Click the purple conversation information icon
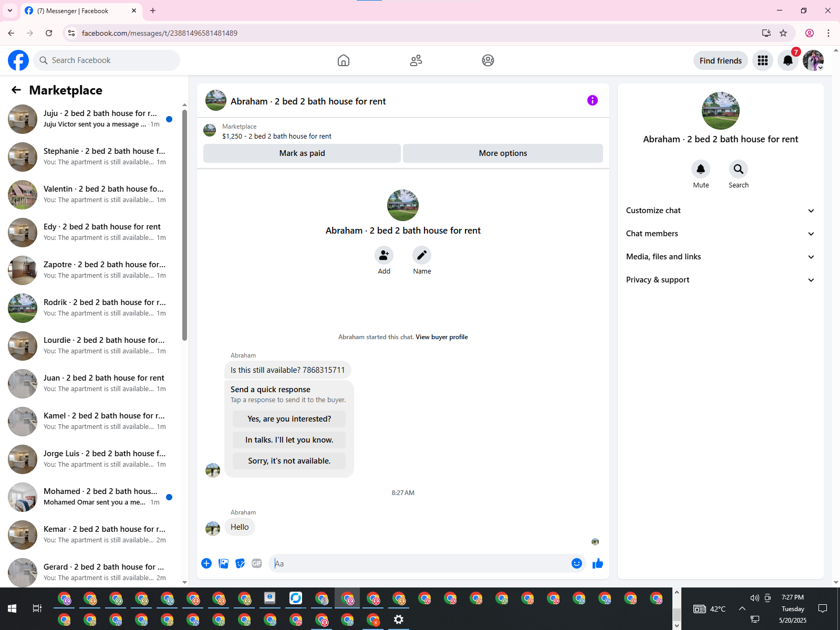 coord(593,100)
